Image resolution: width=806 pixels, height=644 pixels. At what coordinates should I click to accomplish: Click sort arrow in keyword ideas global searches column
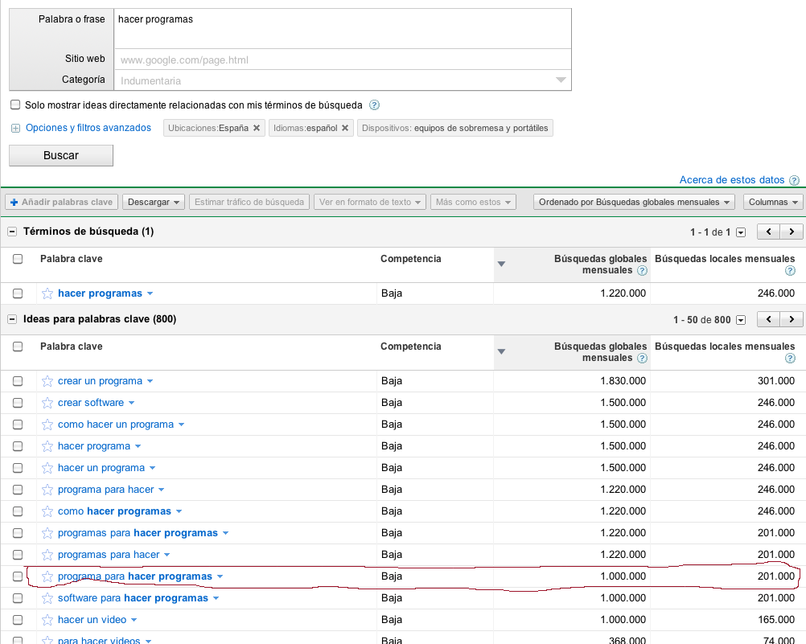pos(502,351)
